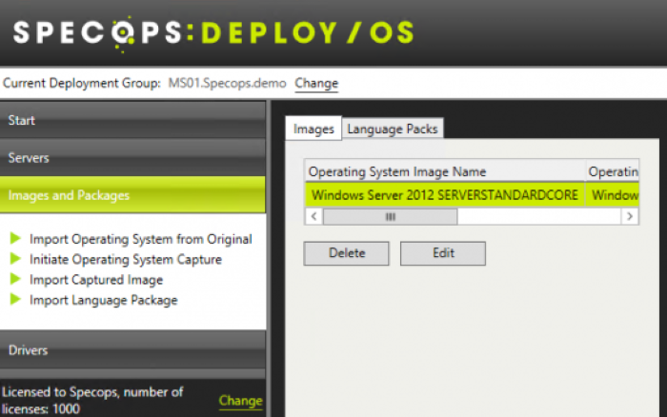The image size is (667, 417).
Task: Click green arrow beside Initiate Operating System Capture
Action: [x=15, y=258]
